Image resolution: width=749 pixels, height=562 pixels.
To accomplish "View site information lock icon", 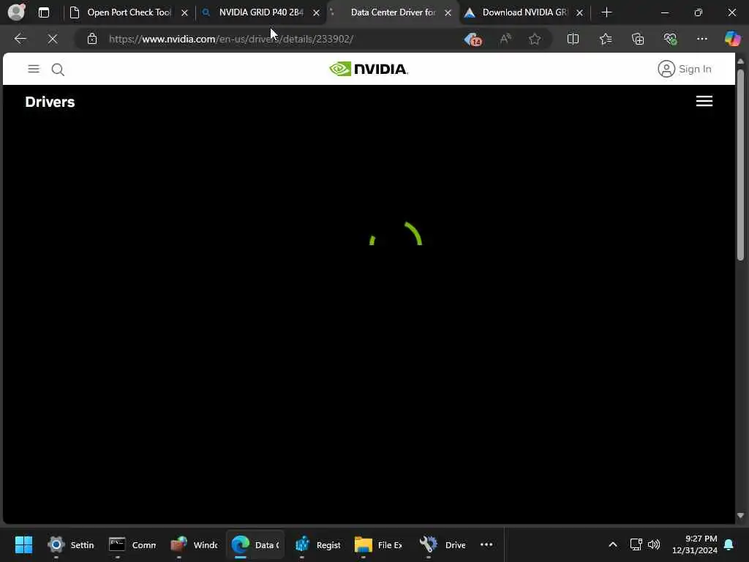I will [92, 39].
